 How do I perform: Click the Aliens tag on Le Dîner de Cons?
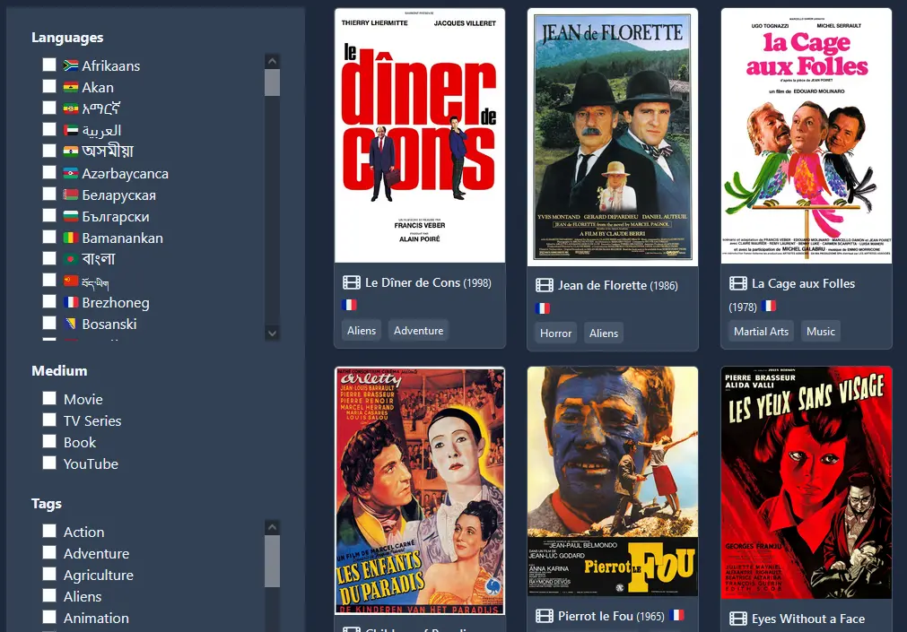tap(362, 331)
